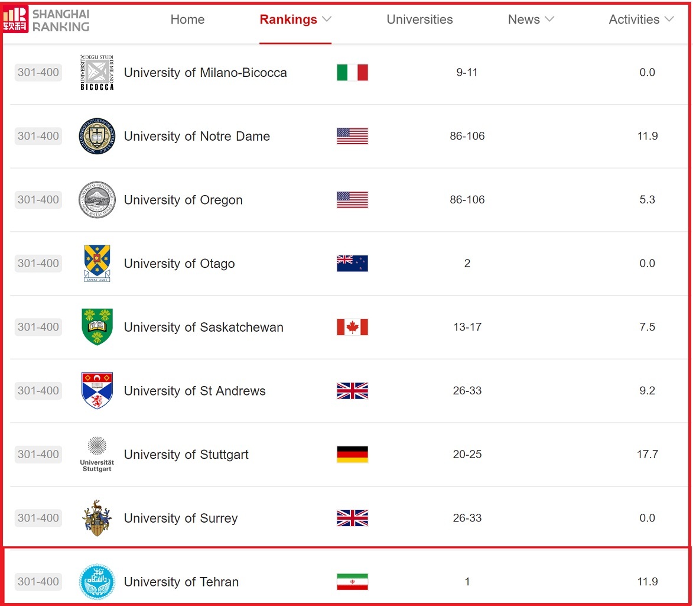The height and width of the screenshot is (606, 693).
Task: Click the New Zealand flag for Otago
Action: pyautogui.click(x=352, y=264)
